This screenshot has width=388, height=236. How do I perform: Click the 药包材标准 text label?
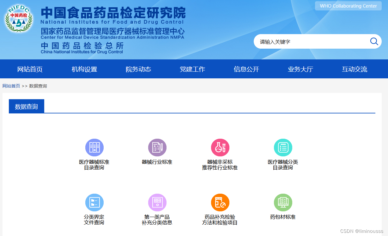[283, 217]
